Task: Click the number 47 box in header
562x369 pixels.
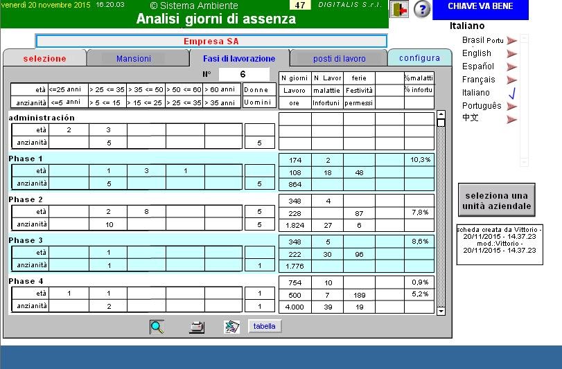Action: 300,5
